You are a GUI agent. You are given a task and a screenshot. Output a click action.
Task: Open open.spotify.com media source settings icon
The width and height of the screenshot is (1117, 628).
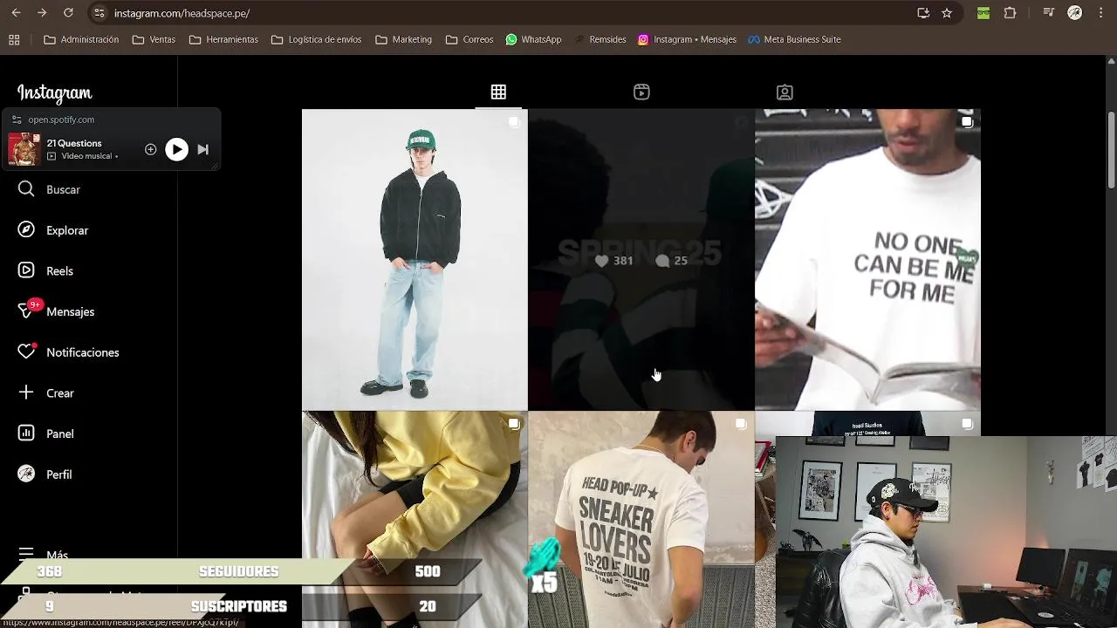[17, 119]
